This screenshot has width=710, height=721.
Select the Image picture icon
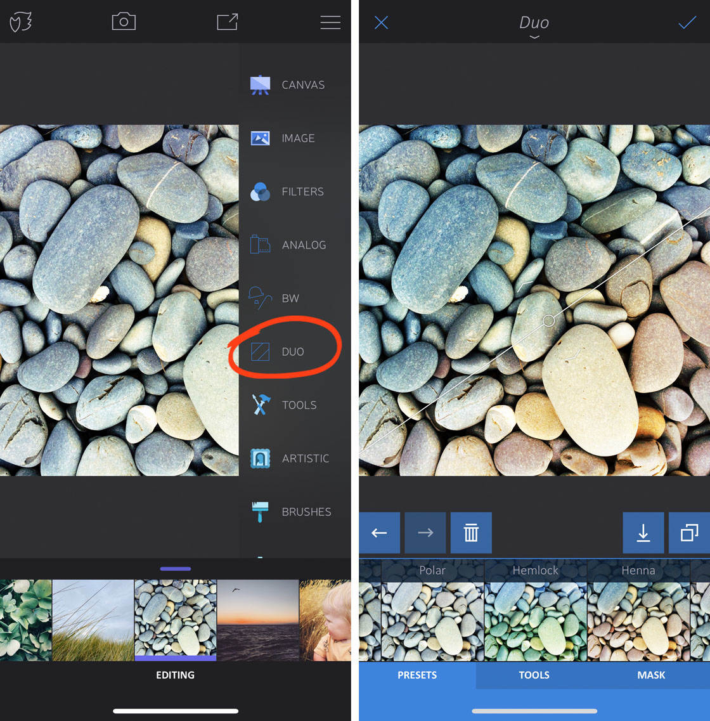point(260,138)
